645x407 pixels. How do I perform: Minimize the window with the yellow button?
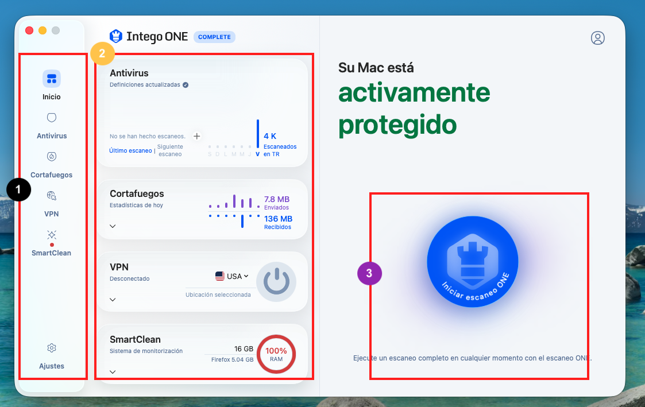43,30
